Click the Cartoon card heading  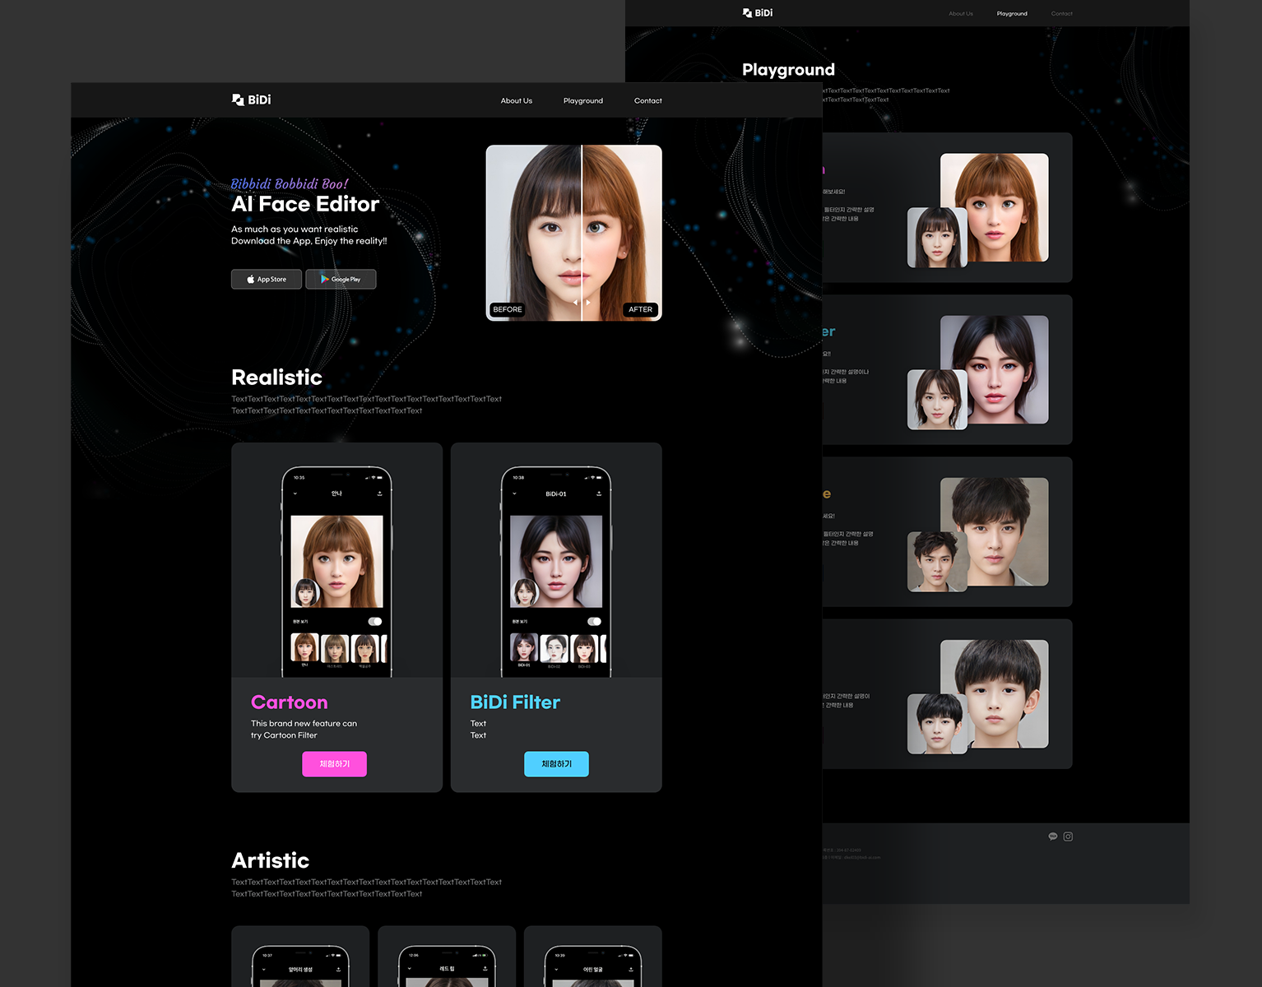click(289, 702)
